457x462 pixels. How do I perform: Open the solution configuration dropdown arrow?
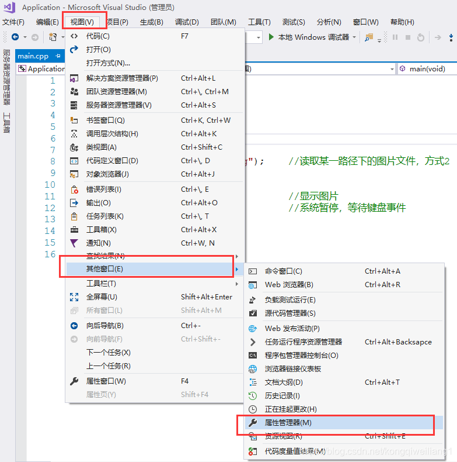pos(258,37)
